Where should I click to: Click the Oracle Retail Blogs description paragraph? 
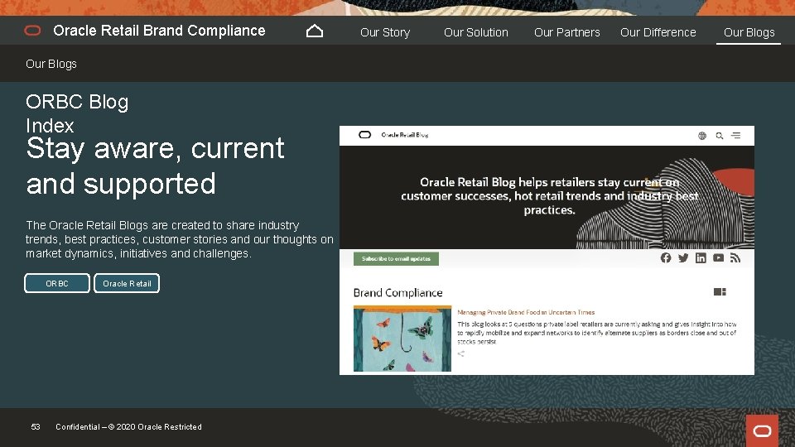pos(180,239)
